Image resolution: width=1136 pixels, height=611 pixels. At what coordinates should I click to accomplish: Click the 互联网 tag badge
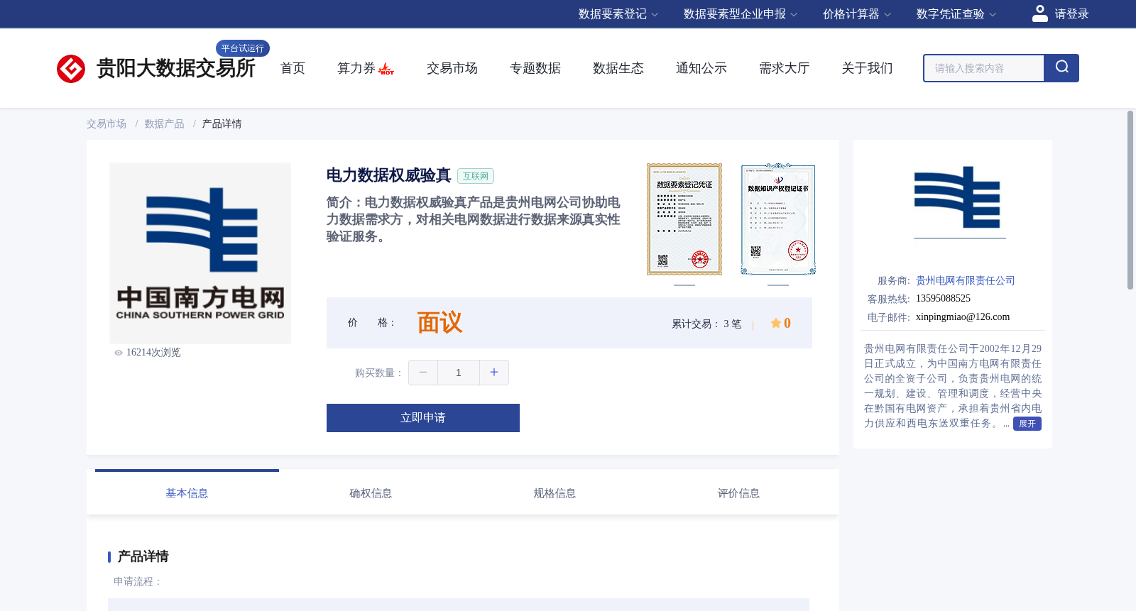tap(476, 176)
